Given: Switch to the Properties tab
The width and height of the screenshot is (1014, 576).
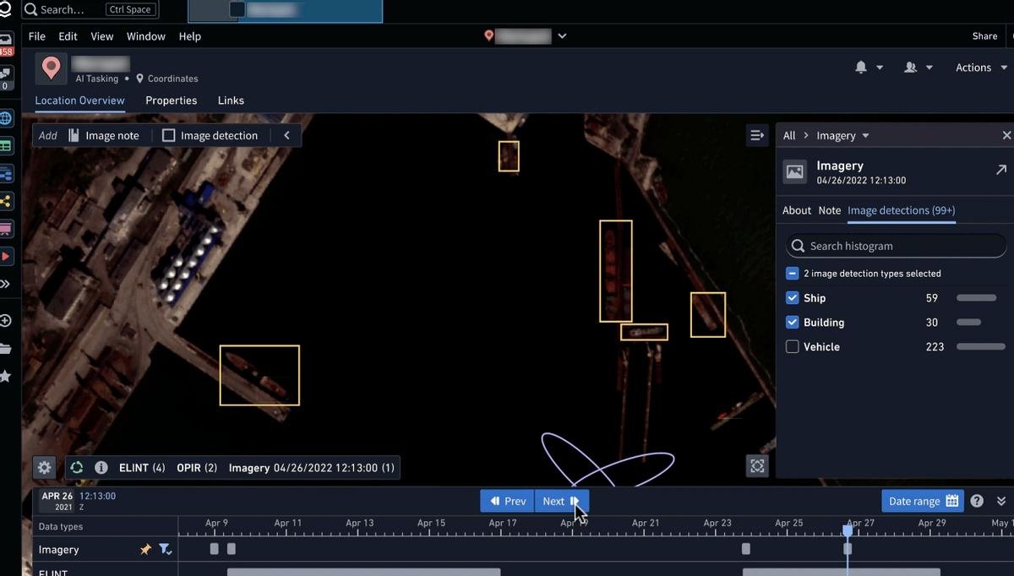Looking at the screenshot, I should 171,101.
